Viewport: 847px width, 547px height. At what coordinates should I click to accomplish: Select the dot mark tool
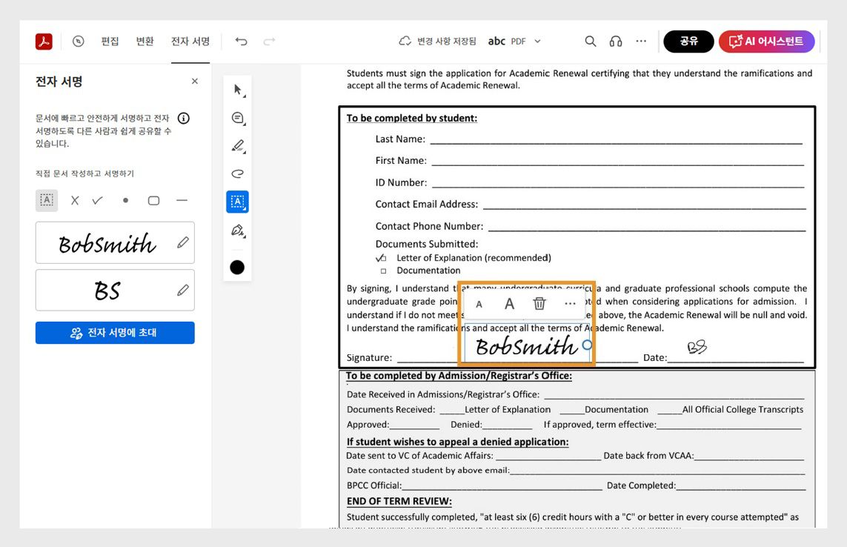[x=125, y=201]
